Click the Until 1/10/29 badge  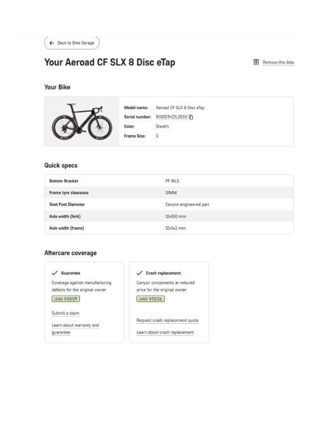[65, 299]
